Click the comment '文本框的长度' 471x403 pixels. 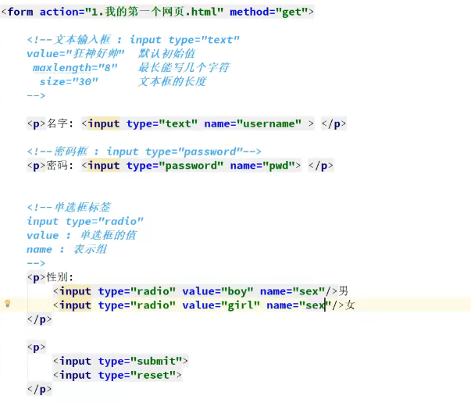pos(173,81)
